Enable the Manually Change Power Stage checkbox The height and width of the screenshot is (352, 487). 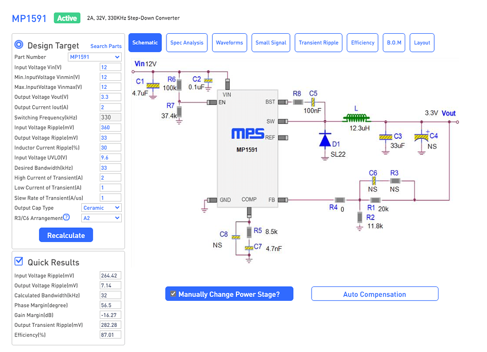[174, 294]
